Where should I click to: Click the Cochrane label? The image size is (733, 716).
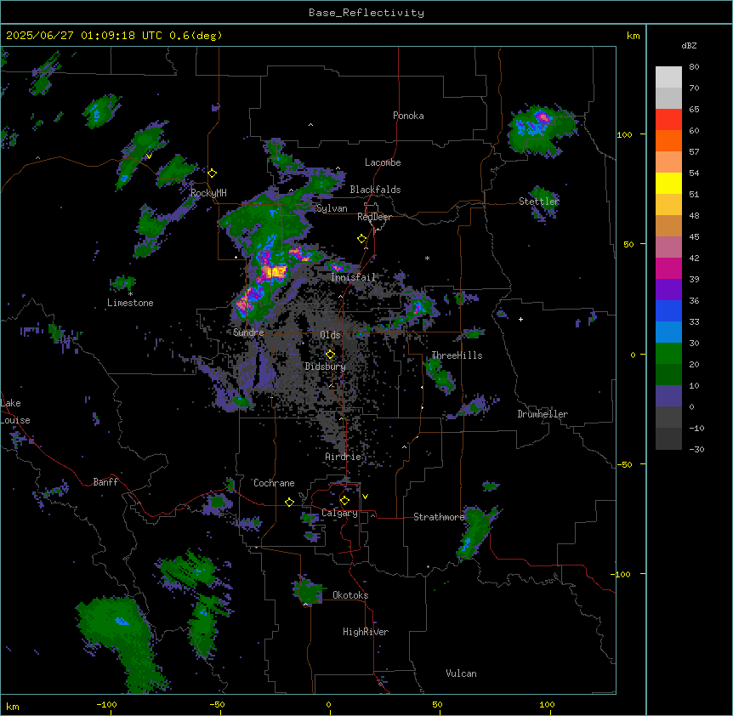pyautogui.click(x=274, y=483)
